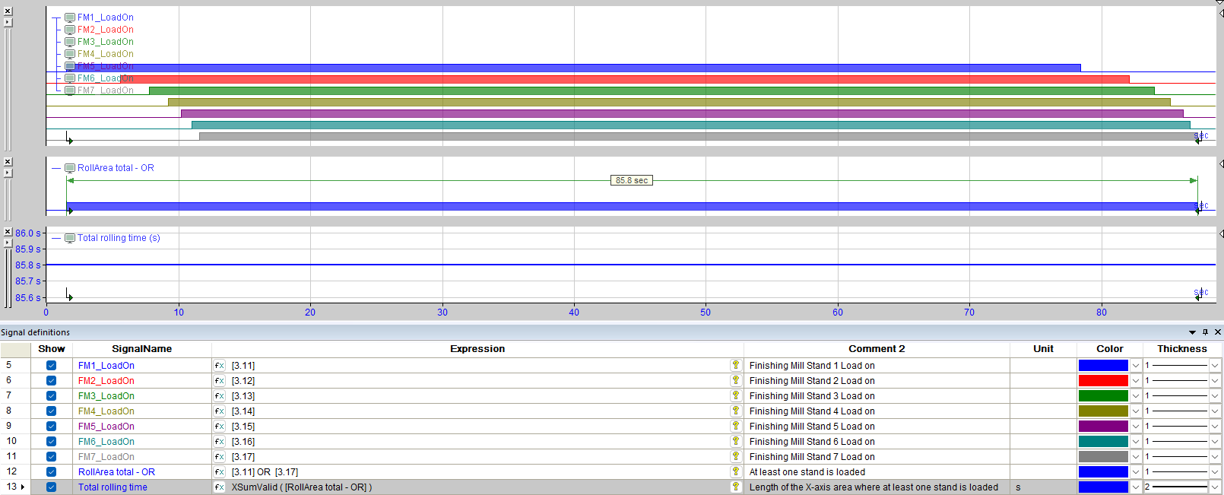
Task: Open color dropdown for FM5_LoadOn
Action: coord(1136,427)
